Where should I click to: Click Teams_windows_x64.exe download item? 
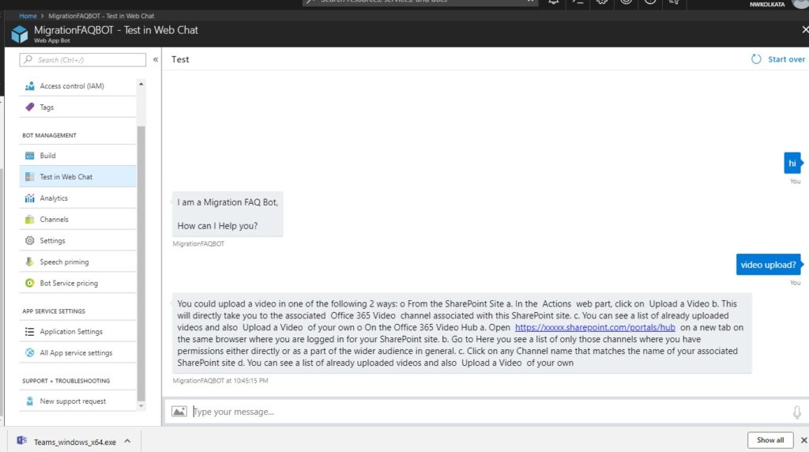tap(75, 442)
